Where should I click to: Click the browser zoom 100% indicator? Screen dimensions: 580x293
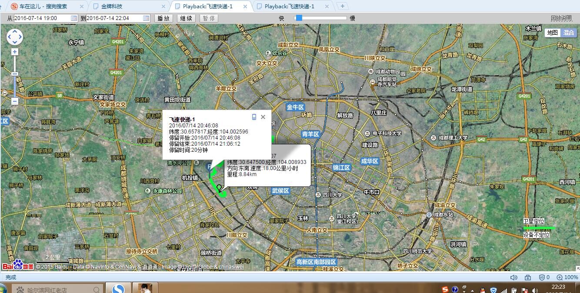coord(567,277)
